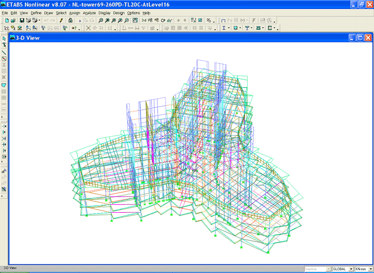
Task: Select the Reshaper tool in left toolbar
Action: click(x=4, y=44)
